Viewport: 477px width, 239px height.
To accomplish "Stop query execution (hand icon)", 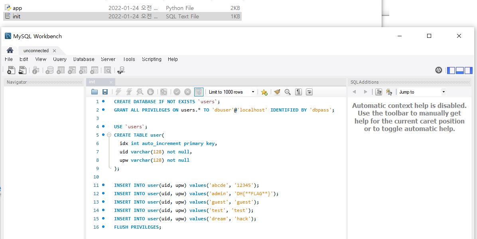I will (x=150, y=92).
